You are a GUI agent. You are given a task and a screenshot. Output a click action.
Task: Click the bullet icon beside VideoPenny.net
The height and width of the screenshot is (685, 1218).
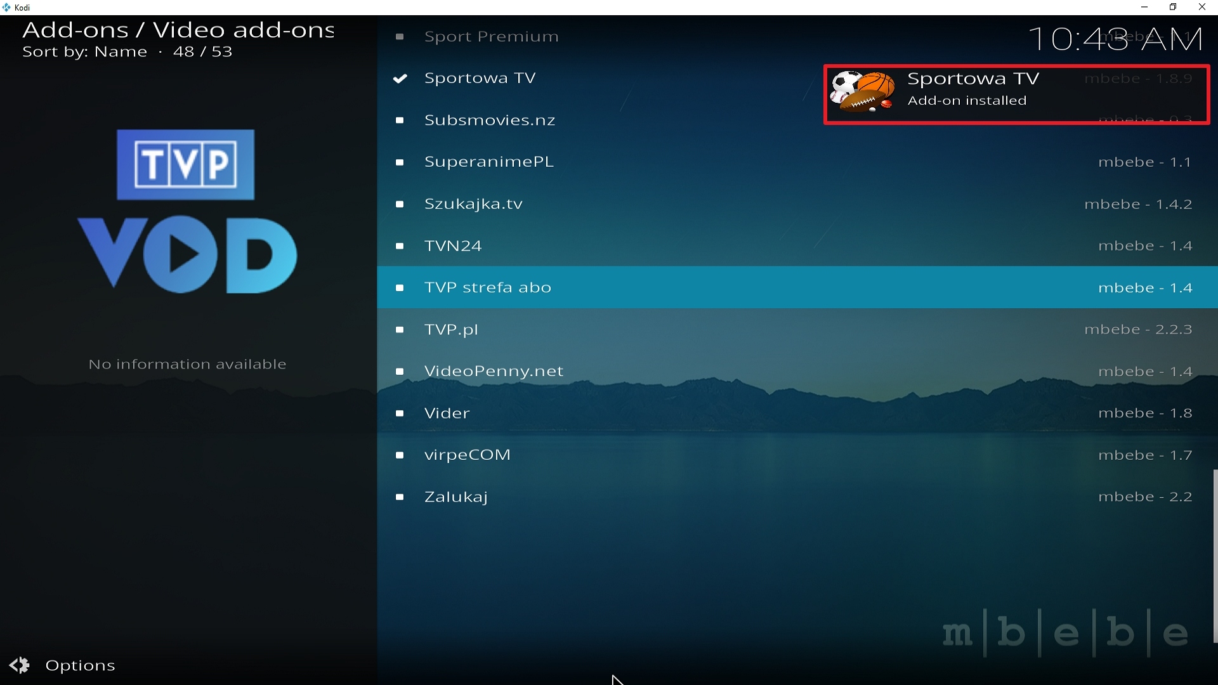tap(400, 372)
